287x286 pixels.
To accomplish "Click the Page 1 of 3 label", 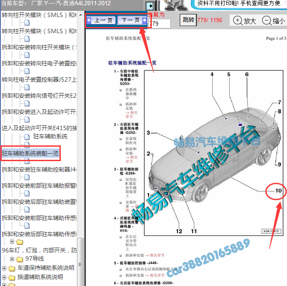I will pyautogui.click(x=276, y=38).
